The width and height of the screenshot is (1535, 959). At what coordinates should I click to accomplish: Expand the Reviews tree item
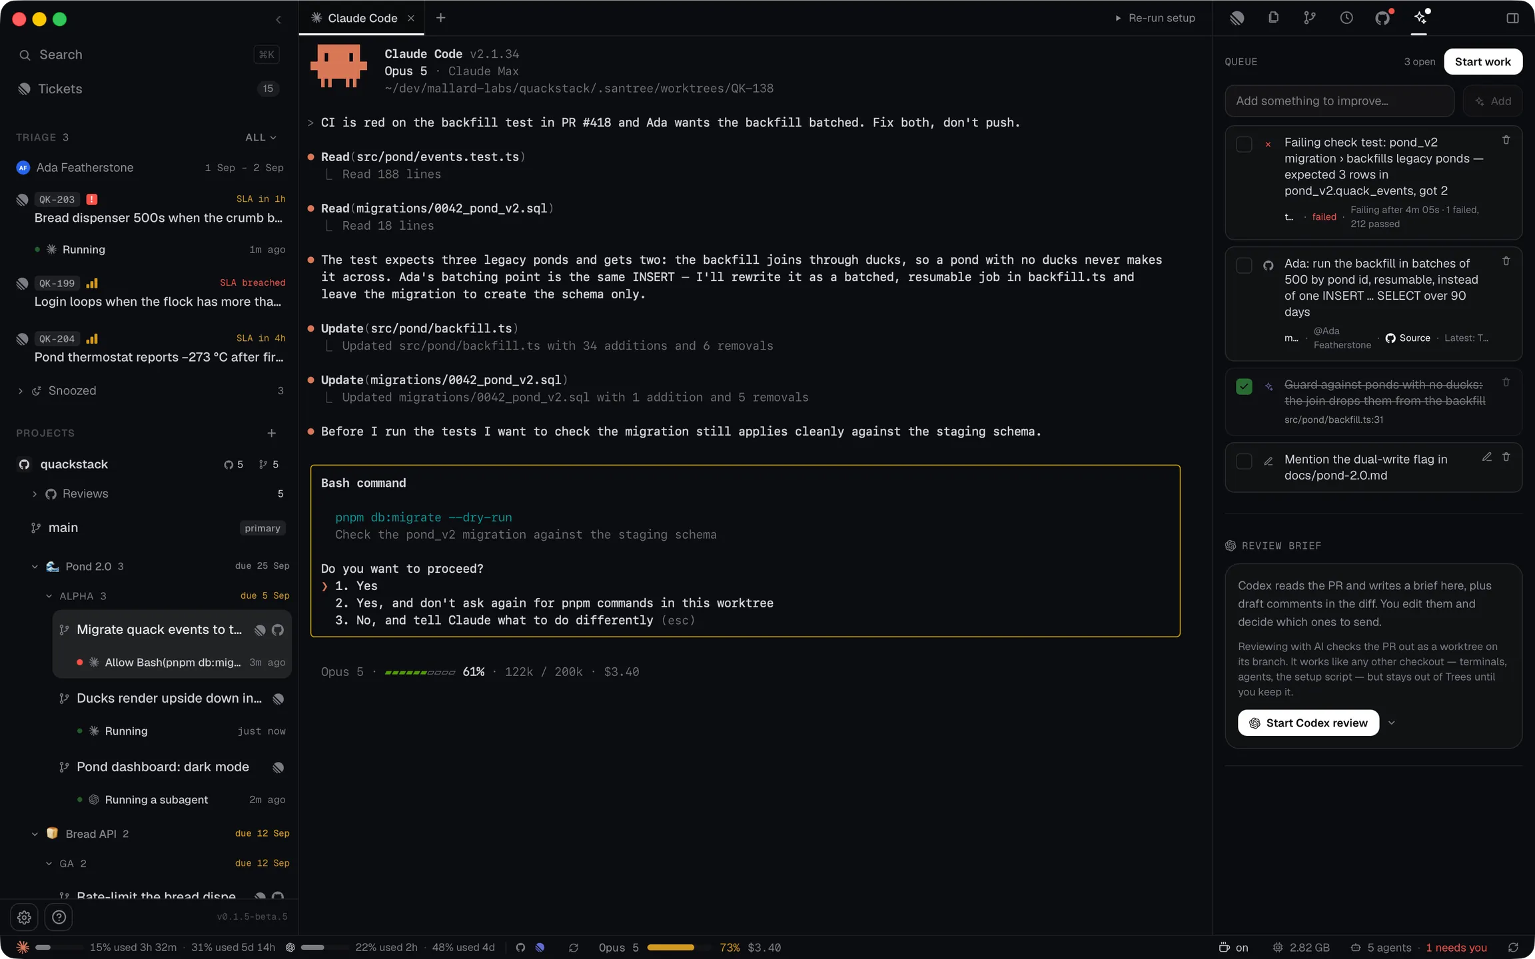coord(35,493)
